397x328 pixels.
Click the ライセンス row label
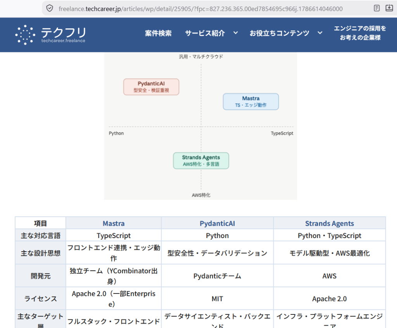tap(40, 299)
